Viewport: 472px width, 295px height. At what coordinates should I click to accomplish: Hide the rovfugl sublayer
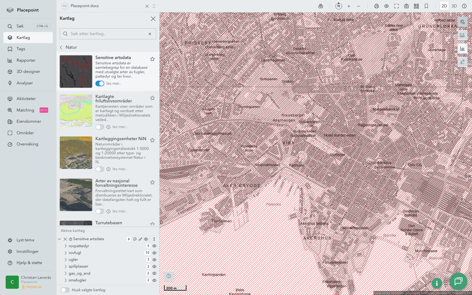(154, 253)
